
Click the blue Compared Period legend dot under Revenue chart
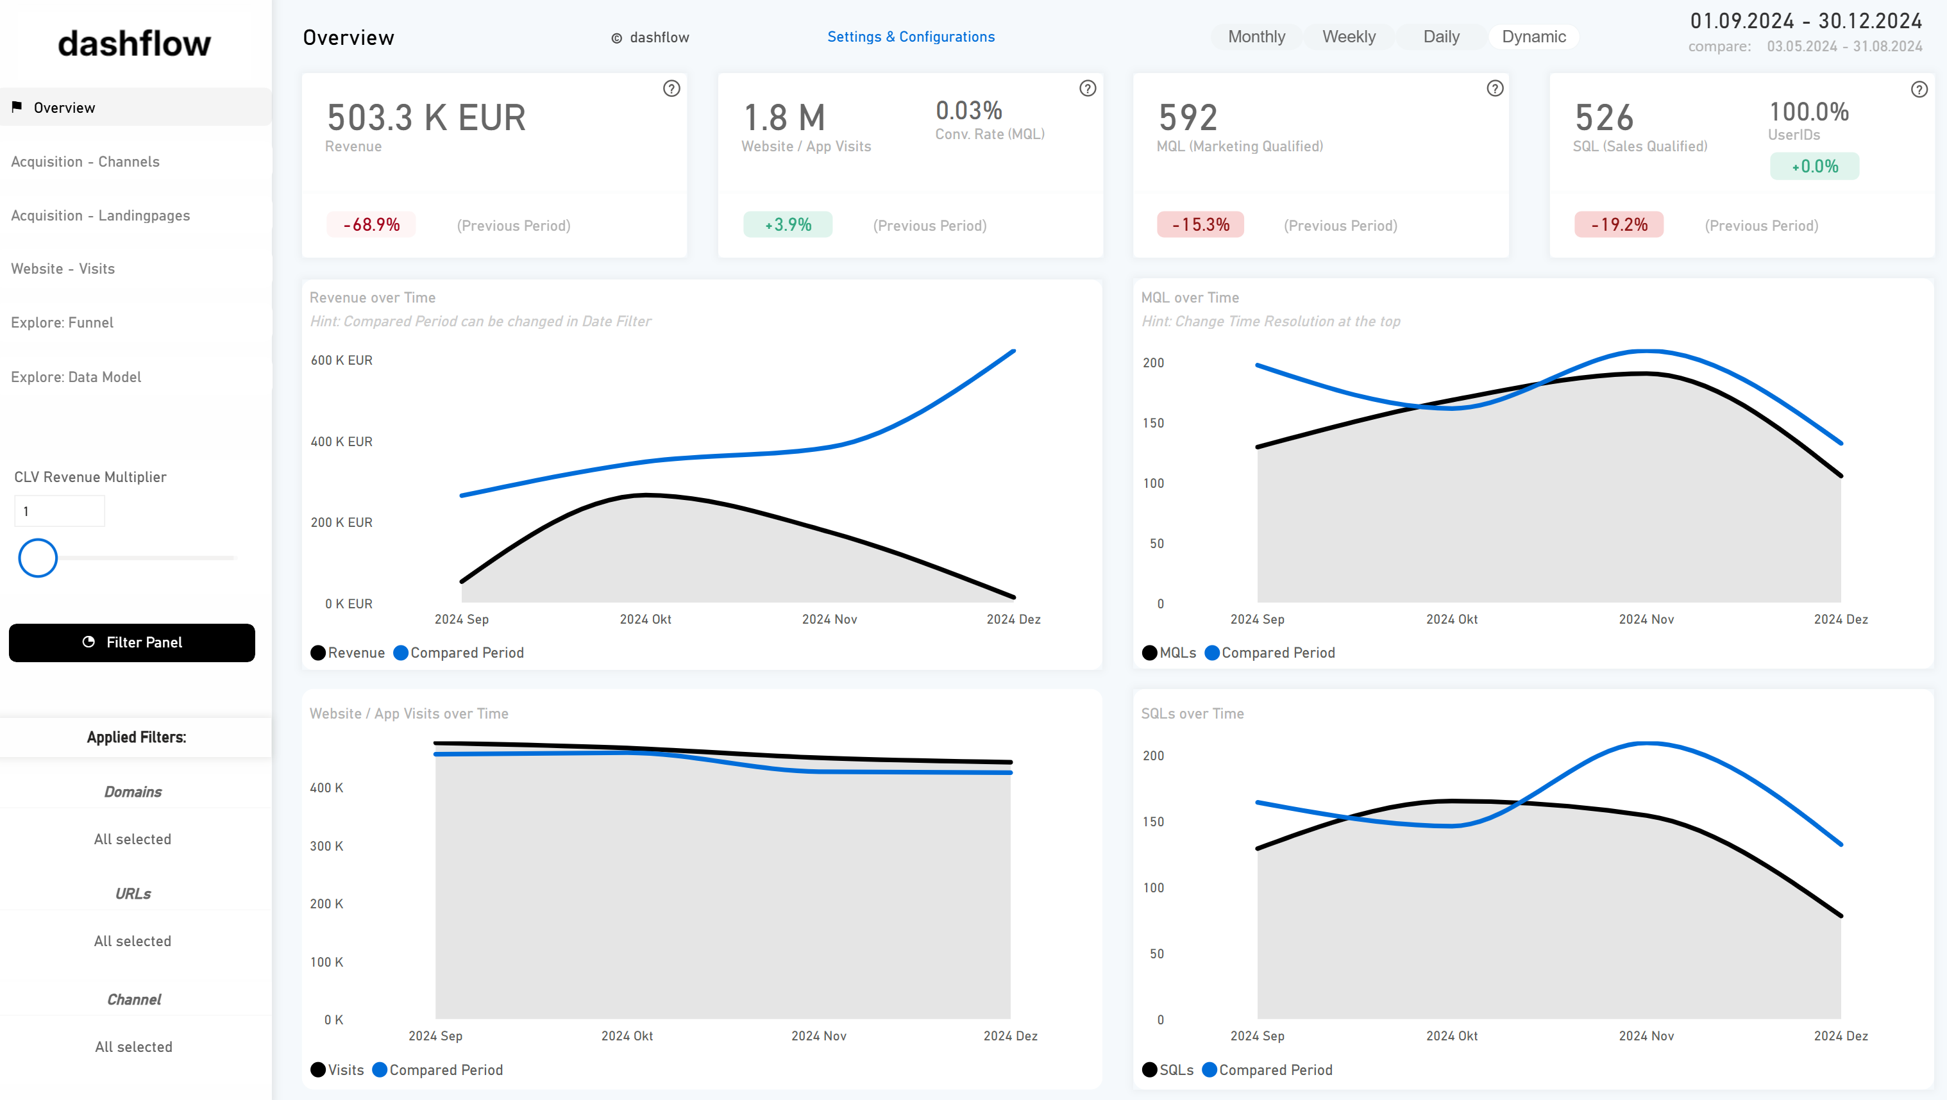pyautogui.click(x=401, y=653)
